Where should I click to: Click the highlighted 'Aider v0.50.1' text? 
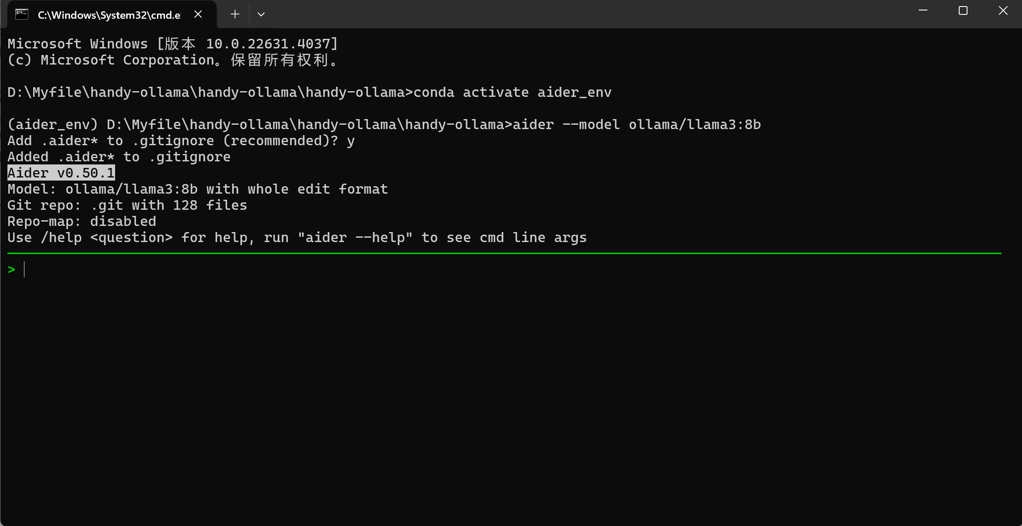click(61, 173)
